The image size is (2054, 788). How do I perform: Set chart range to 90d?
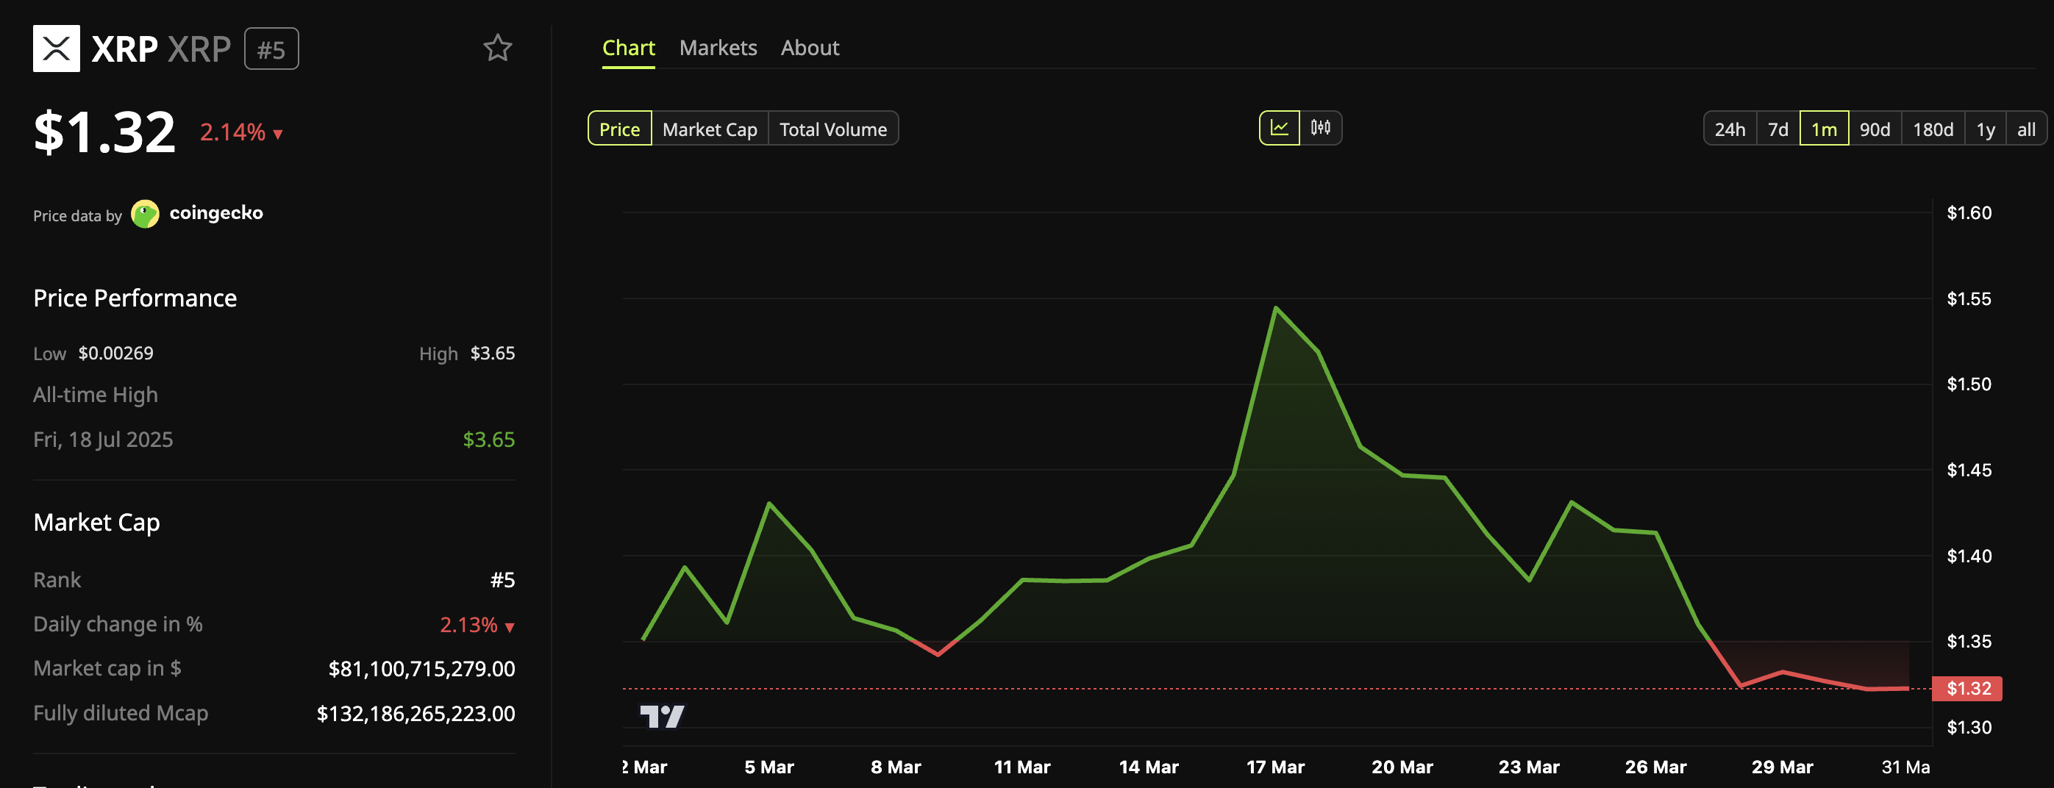(1875, 129)
